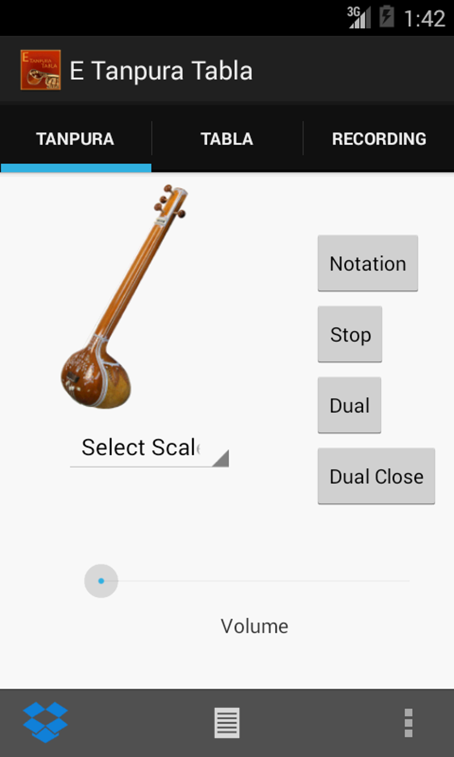The height and width of the screenshot is (757, 454).
Task: Tap the 1:42 clock in status bar
Action: [424, 18]
